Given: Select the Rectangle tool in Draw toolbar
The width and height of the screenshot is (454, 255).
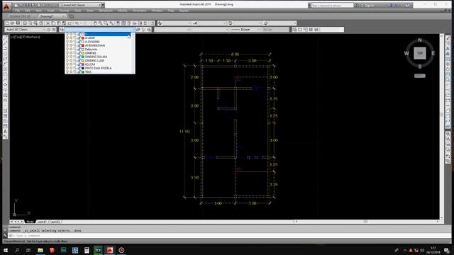Looking at the screenshot, I should 5,59.
